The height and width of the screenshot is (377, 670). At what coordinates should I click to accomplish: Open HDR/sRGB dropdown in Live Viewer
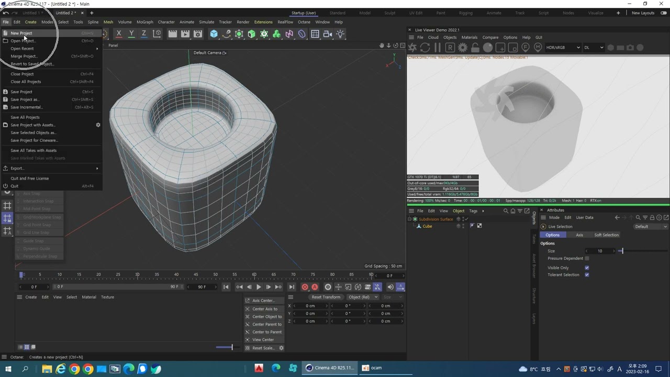tap(563, 48)
